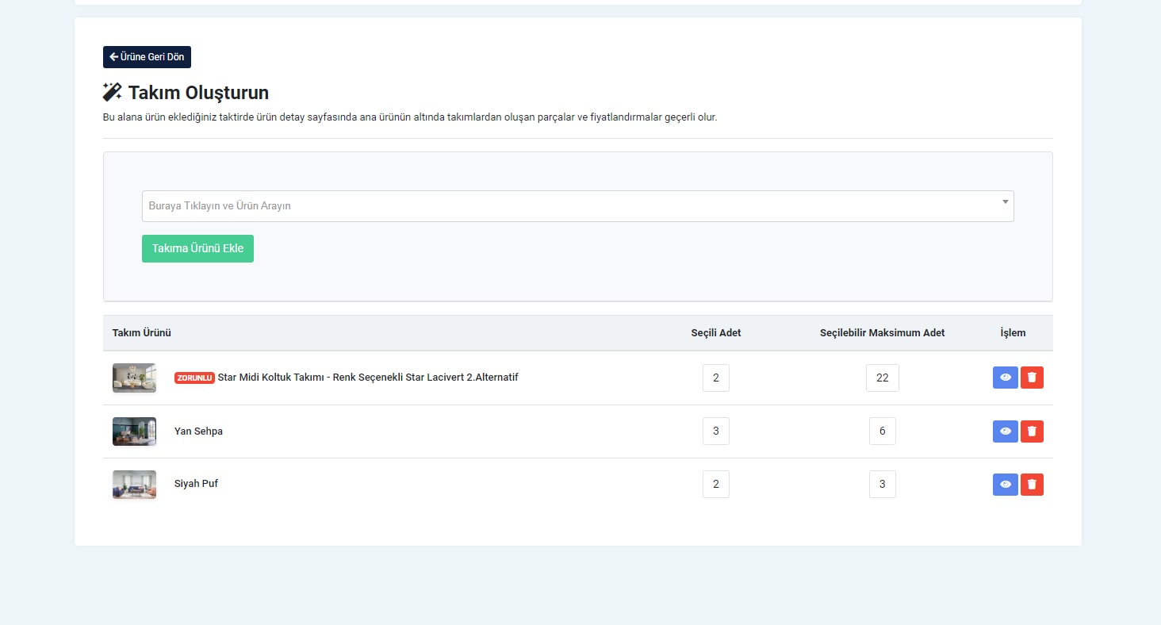The image size is (1161, 625).
Task: View Star Midi Koltuk Takımı with eye icon
Action: 1005,378
